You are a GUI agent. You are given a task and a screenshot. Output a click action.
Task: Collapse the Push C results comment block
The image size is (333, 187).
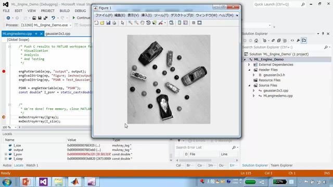coord(9,46)
